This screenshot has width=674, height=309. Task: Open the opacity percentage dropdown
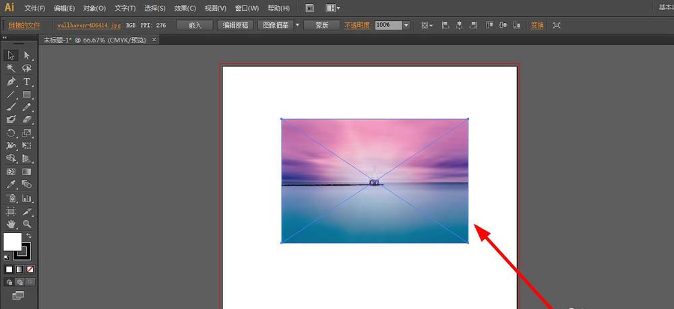tap(406, 25)
